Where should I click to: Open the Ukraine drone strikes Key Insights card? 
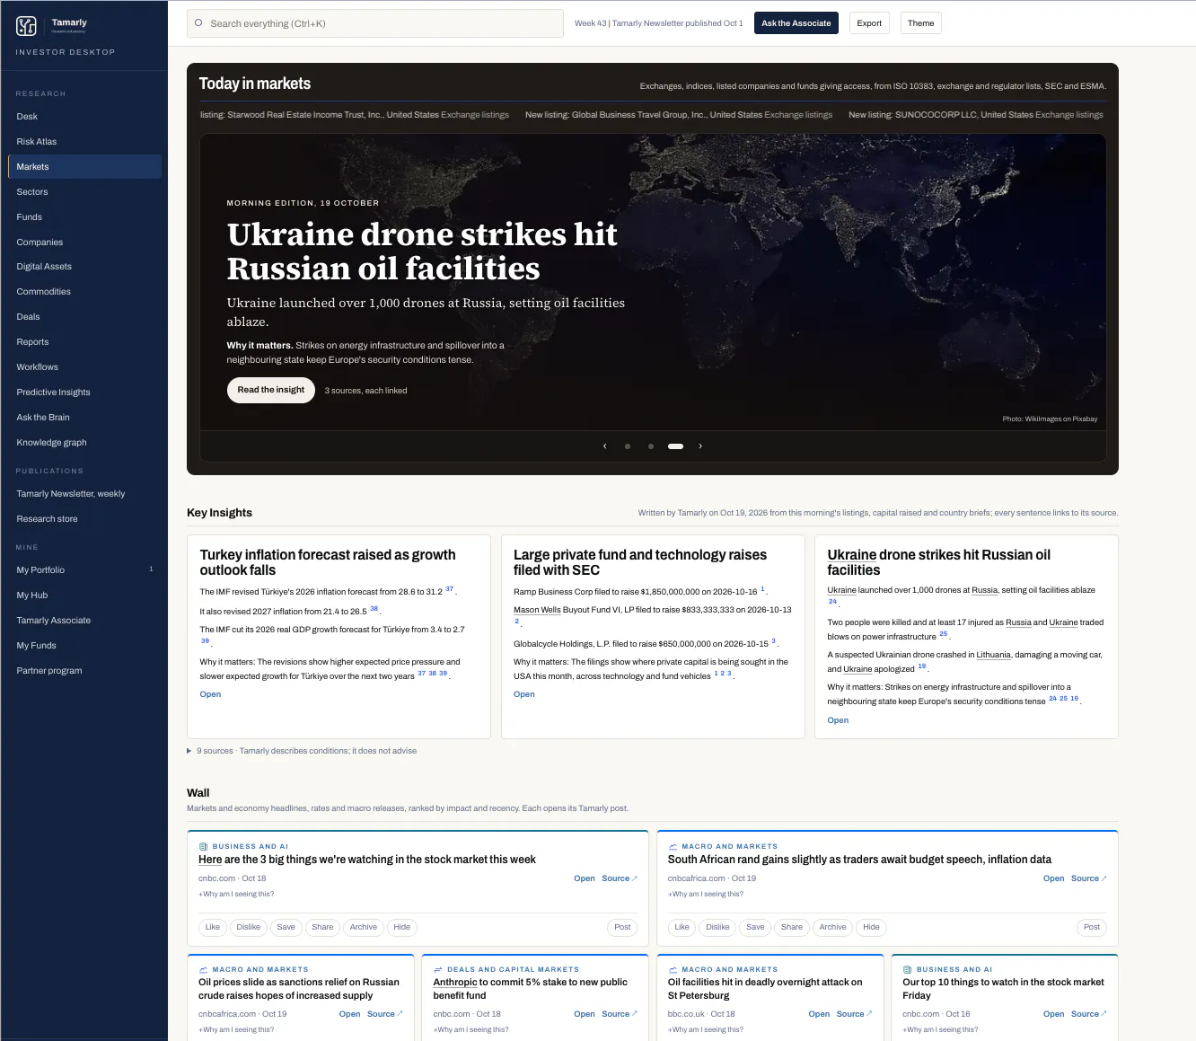point(838,720)
